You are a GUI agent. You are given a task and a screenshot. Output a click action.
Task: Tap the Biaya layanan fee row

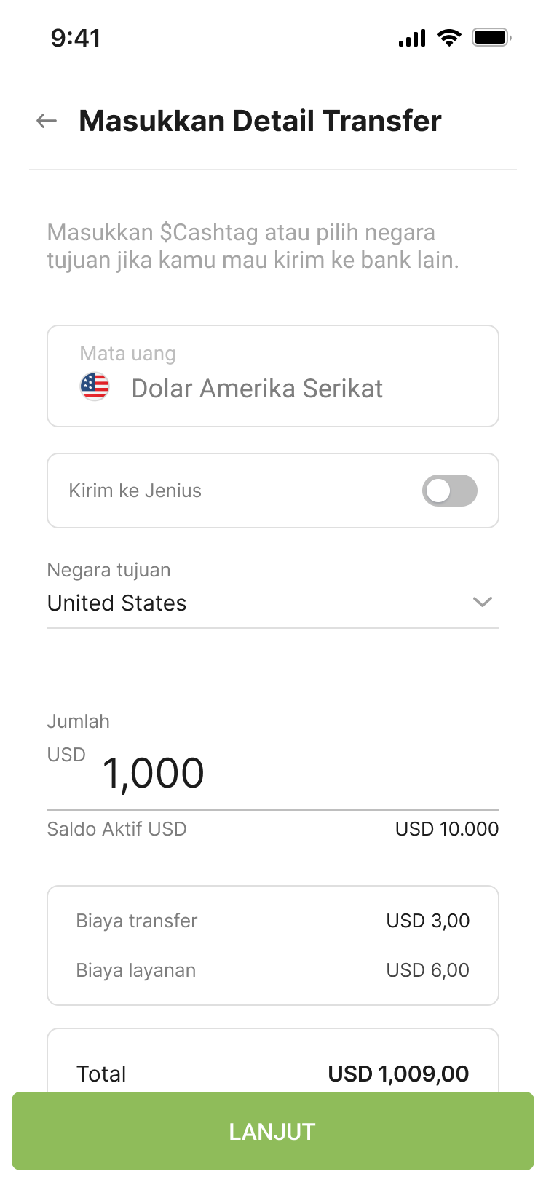pos(273,970)
